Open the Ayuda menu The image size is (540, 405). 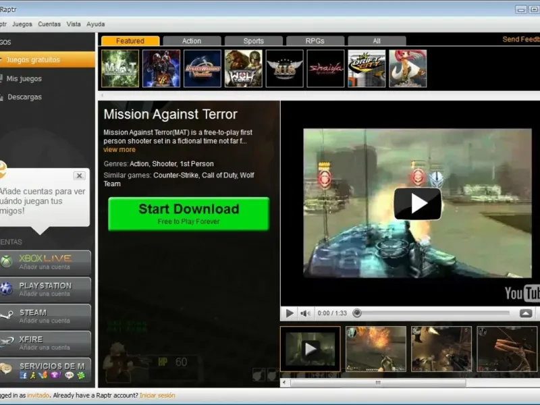(x=95, y=24)
